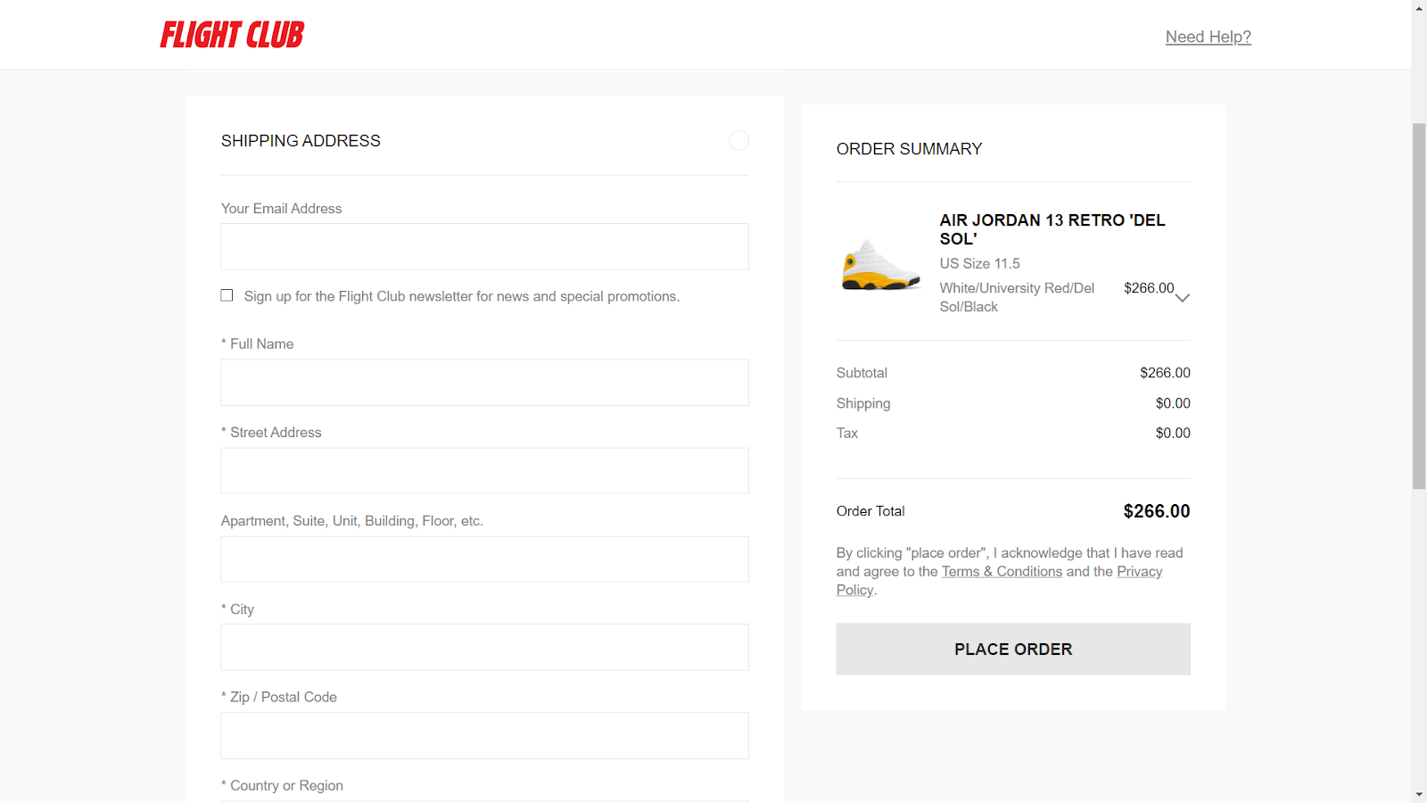This screenshot has width=1427, height=803.
Task: Click the Flight Club logo
Action: tap(232, 35)
